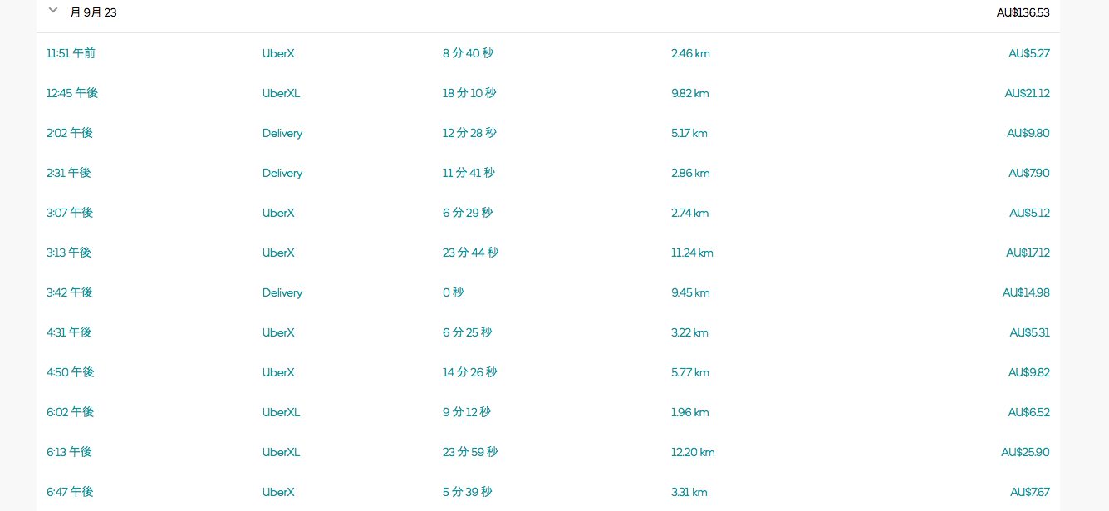Image resolution: width=1109 pixels, height=511 pixels.
Task: Open the 12:45 午後 UberXL trip
Action: [548, 93]
